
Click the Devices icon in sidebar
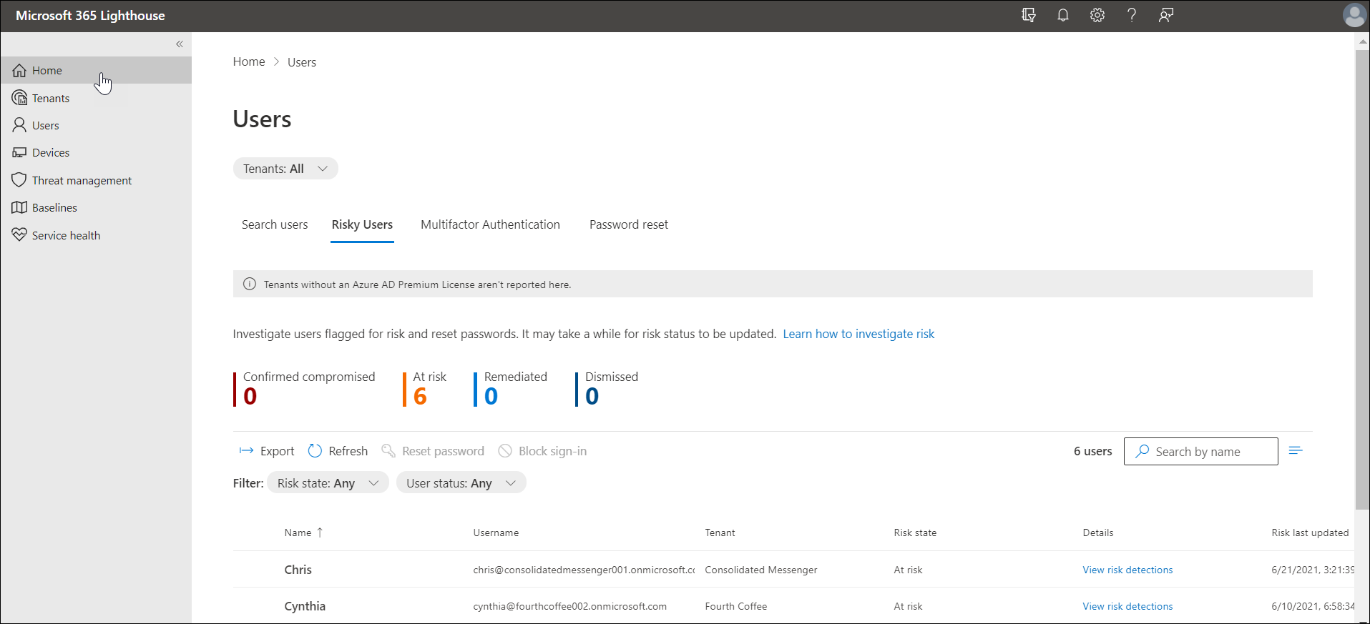(x=19, y=152)
